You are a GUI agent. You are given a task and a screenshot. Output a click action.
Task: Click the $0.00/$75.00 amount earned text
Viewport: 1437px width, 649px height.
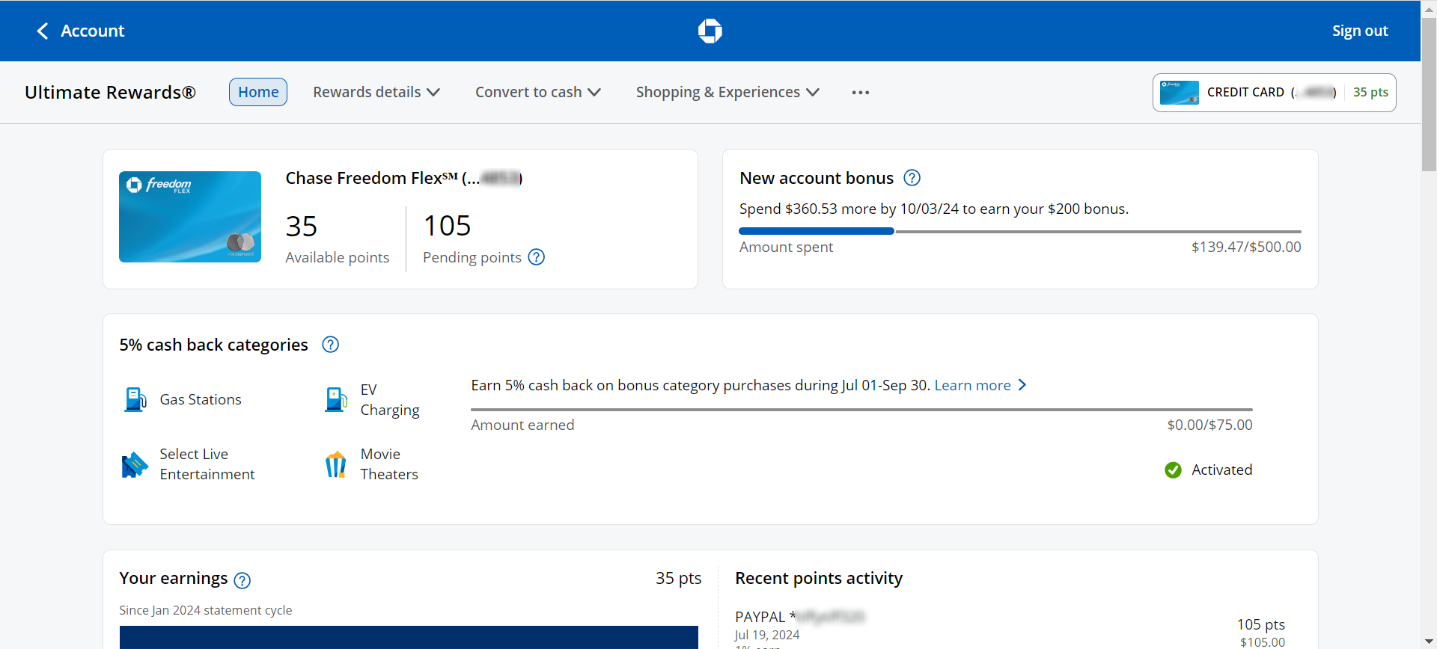point(1209,425)
